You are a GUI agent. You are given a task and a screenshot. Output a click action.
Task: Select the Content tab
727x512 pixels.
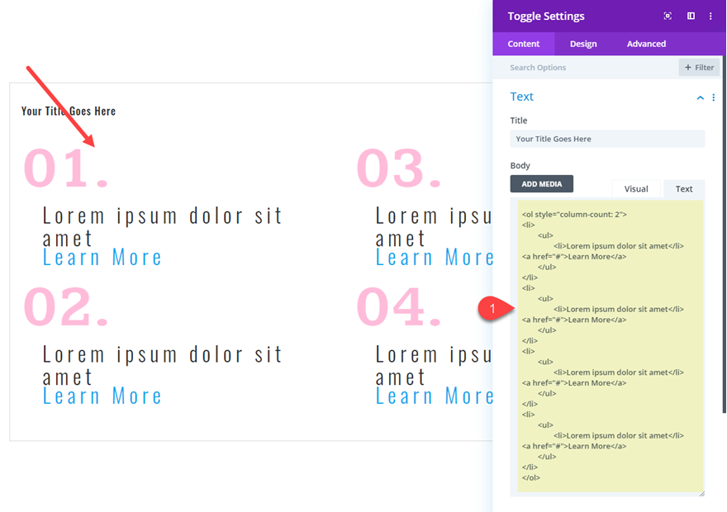523,44
